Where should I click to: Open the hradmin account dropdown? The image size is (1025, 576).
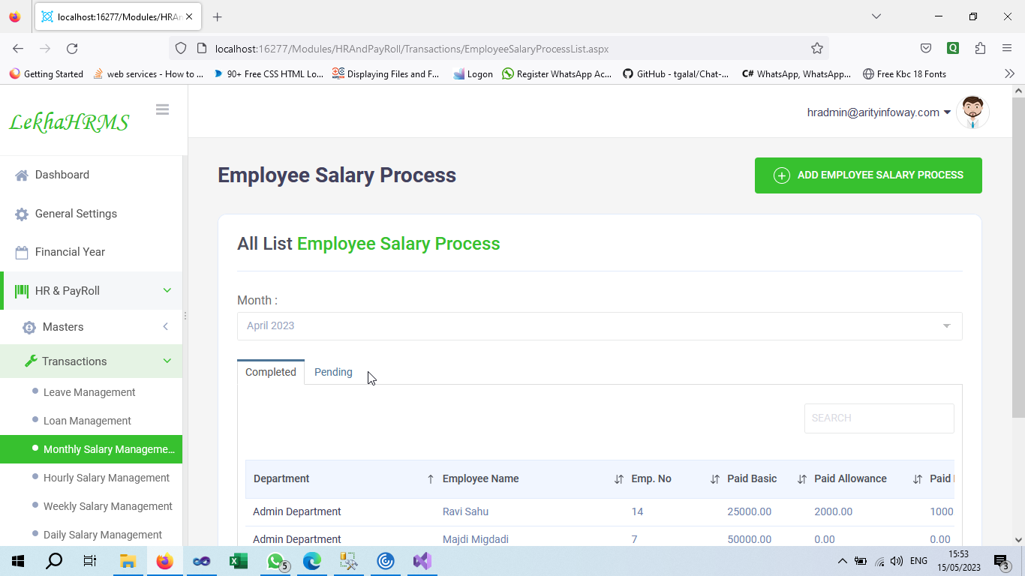(x=879, y=112)
